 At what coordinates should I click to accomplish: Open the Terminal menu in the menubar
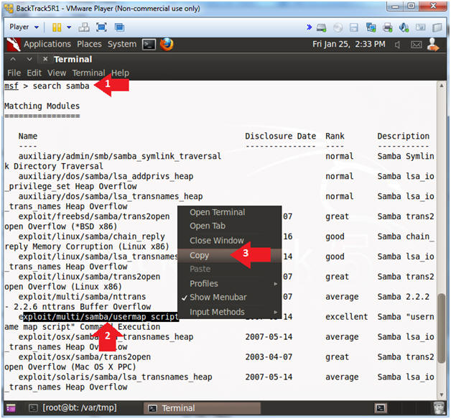[x=88, y=73]
